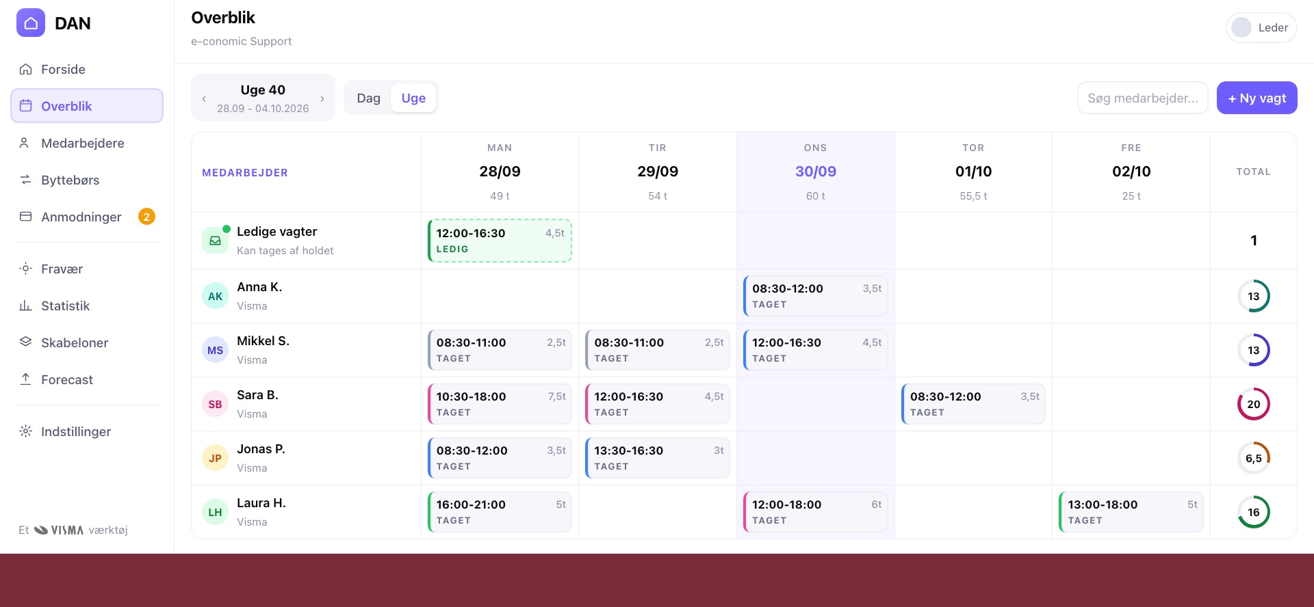
Task: Open Fravær section
Action: click(87, 269)
